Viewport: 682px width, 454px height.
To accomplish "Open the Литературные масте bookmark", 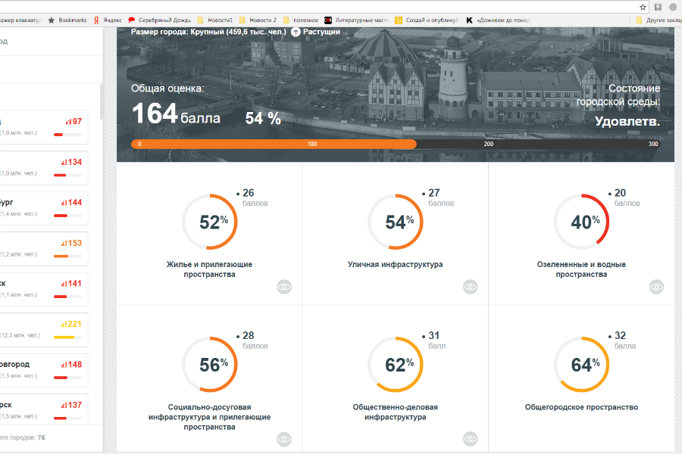I will point(357,20).
